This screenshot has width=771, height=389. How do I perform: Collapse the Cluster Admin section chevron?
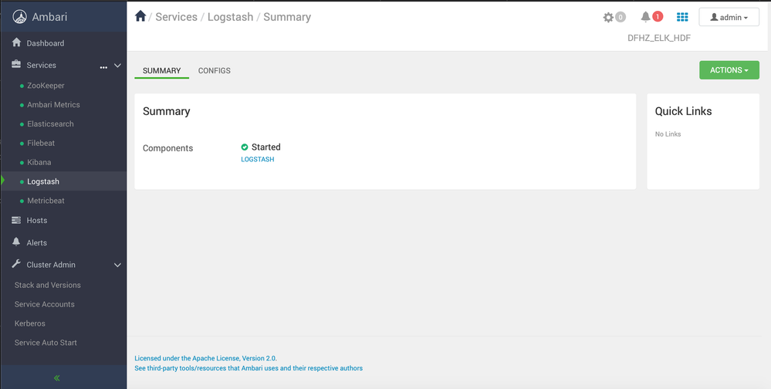pos(117,265)
